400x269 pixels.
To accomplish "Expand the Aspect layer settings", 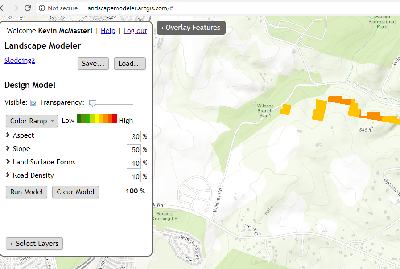I will (x=8, y=135).
